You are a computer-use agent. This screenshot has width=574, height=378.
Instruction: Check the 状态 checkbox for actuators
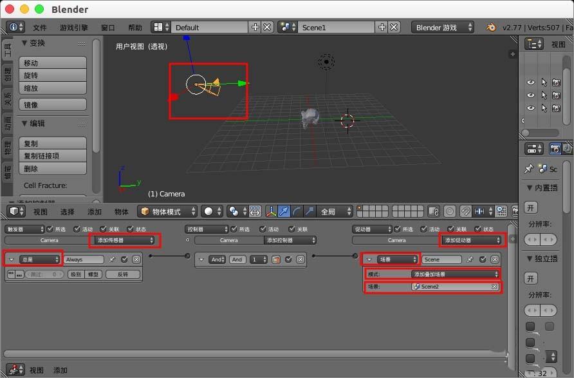tap(477, 229)
